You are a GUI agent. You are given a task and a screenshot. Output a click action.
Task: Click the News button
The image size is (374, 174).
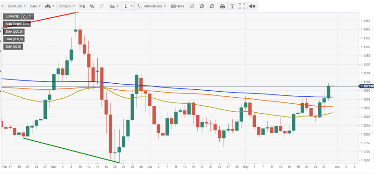[178, 6]
